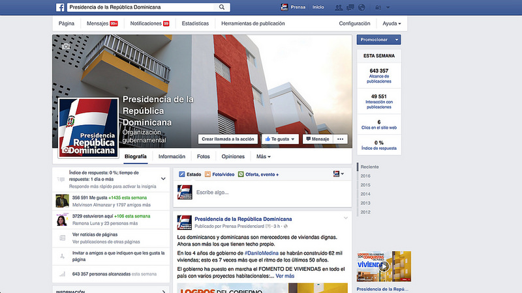Click the privacy shortcuts lock icon
This screenshot has width=522, height=293.
[x=378, y=7]
